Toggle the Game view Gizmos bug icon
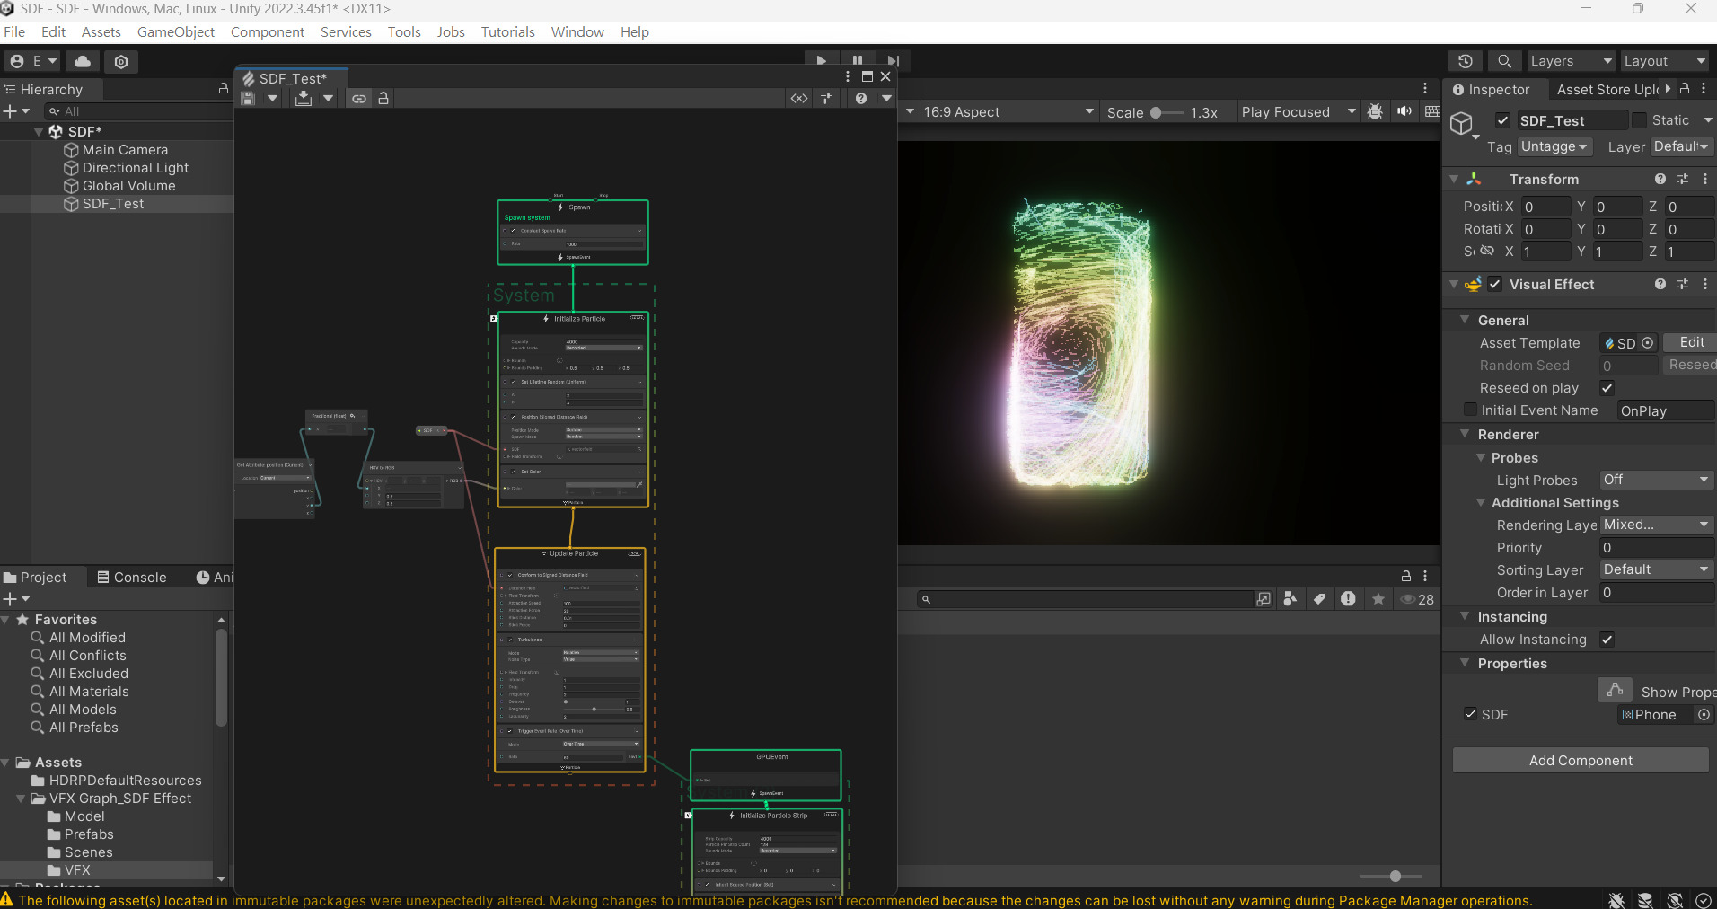Image resolution: width=1717 pixels, height=909 pixels. pyautogui.click(x=1375, y=111)
